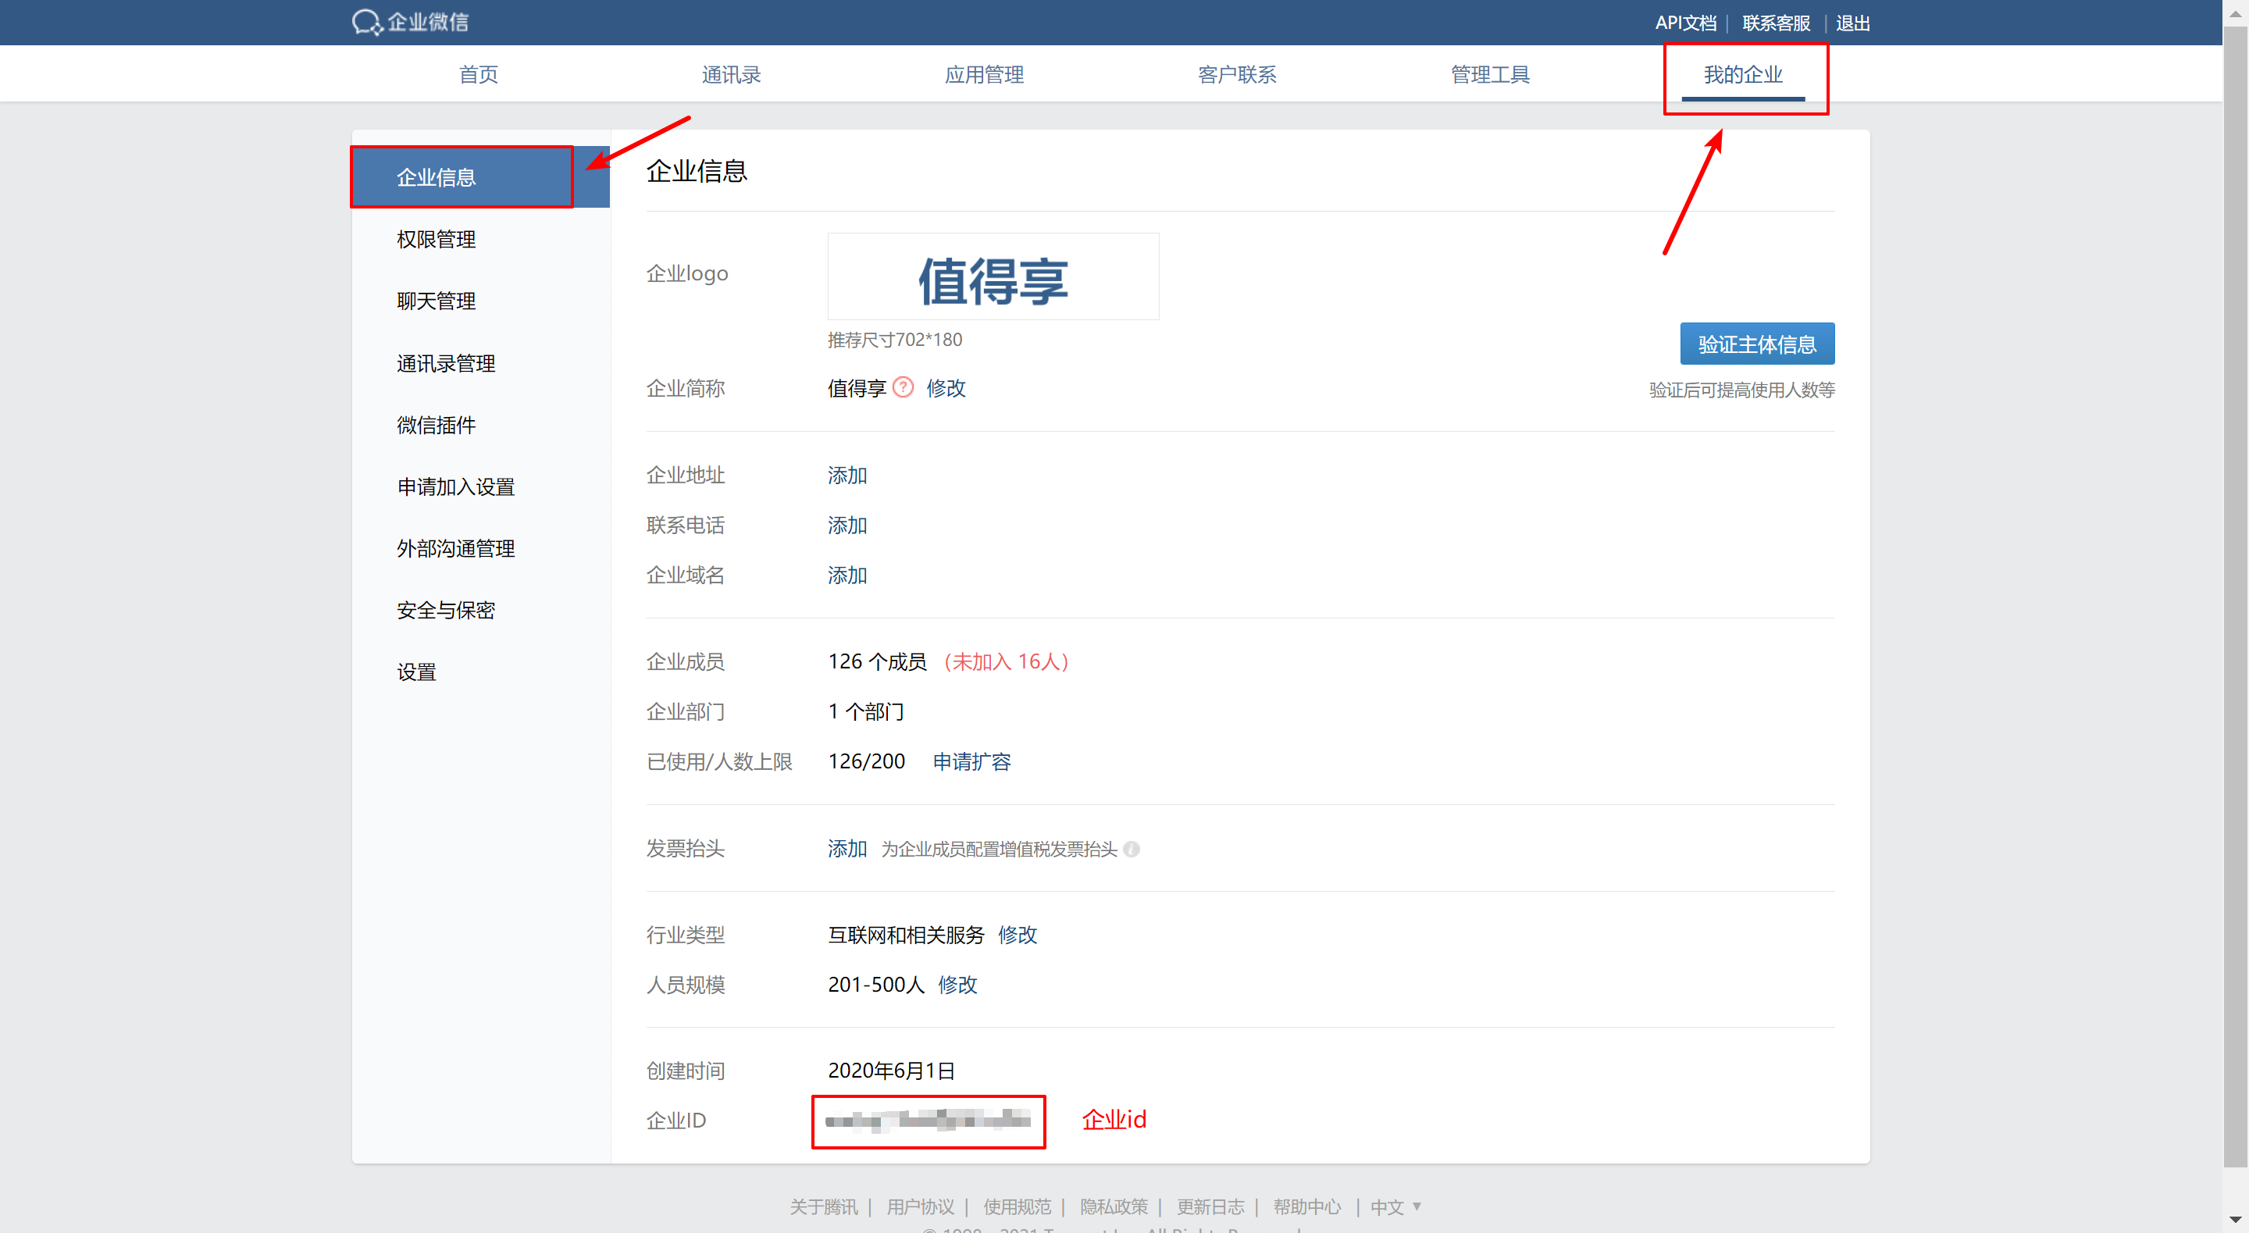Image resolution: width=2249 pixels, height=1233 pixels.
Task: Click the 申请扩容 link
Action: point(971,761)
